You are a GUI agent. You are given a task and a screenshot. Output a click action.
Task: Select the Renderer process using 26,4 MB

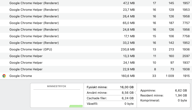(x=96, y=16)
